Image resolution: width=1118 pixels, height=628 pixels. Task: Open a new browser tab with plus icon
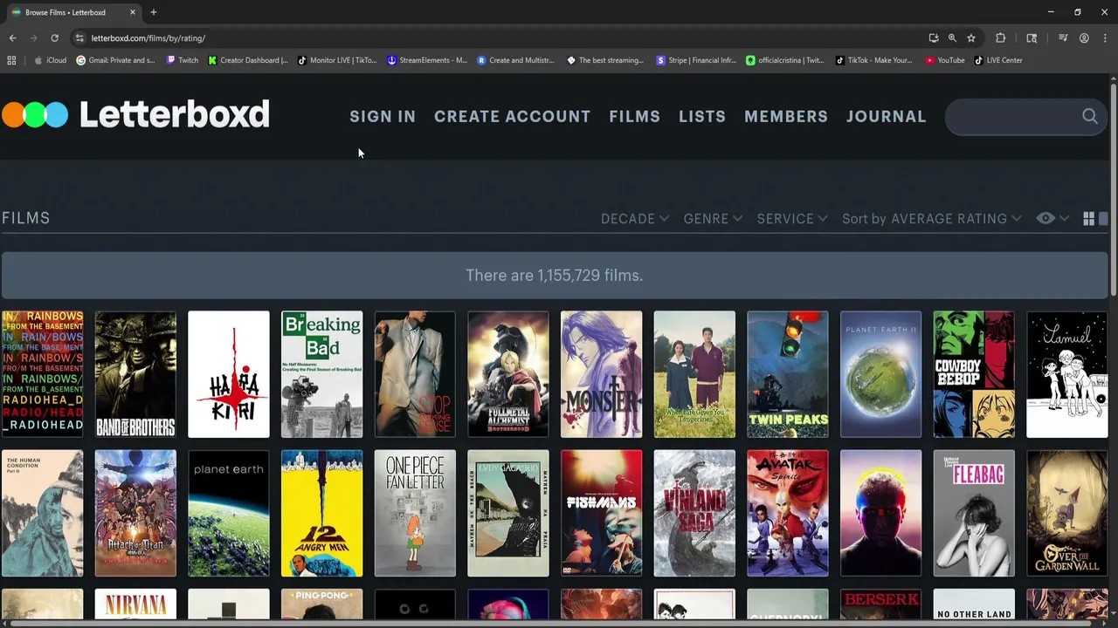pyautogui.click(x=154, y=12)
